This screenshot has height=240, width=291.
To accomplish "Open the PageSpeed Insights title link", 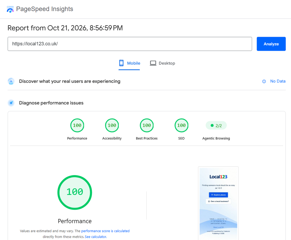I will (45, 9).
